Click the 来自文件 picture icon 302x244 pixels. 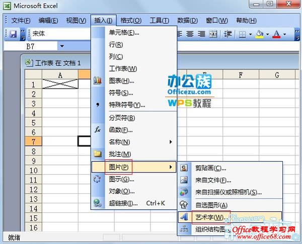tap(184, 180)
